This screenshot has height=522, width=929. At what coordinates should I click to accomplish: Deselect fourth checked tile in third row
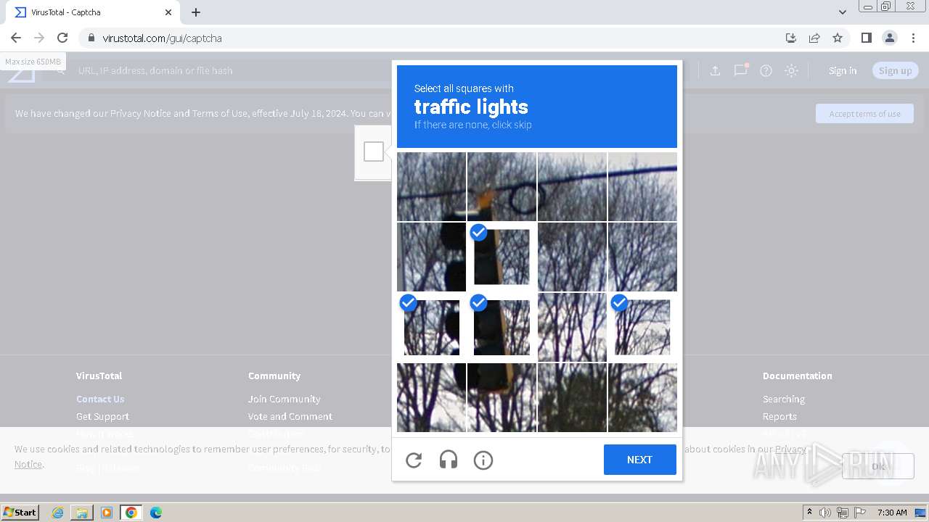pos(642,327)
